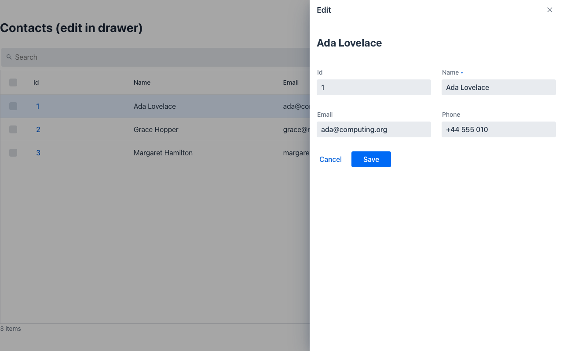Viewport: 563px width, 351px height.
Task: Click Cancel in the Edit drawer
Action: 330,159
